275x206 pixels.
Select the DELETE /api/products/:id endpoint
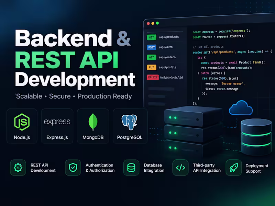click(165, 78)
